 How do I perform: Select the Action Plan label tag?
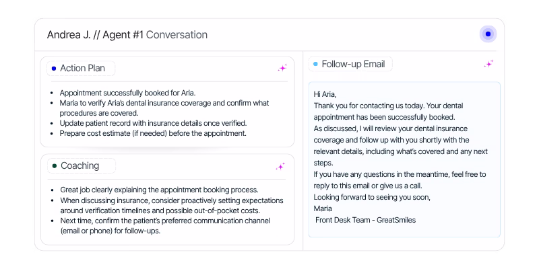(81, 69)
